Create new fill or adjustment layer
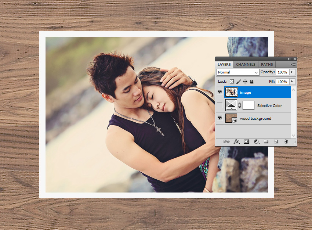Viewport: 312px width, 230px height. pos(257,141)
